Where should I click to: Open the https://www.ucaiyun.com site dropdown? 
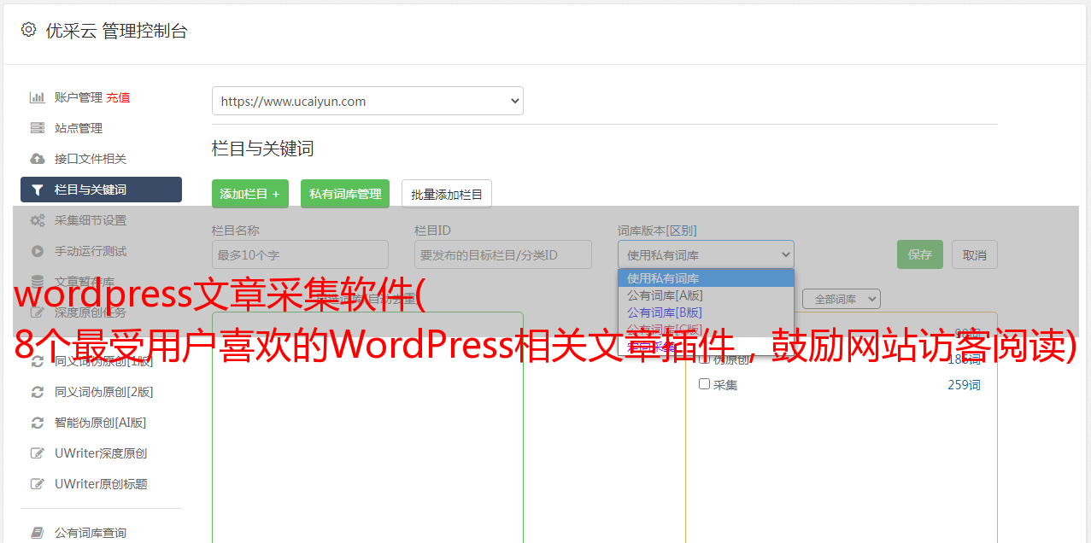pyautogui.click(x=367, y=101)
